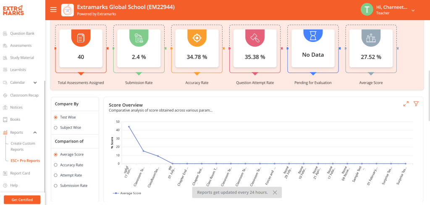This screenshot has width=430, height=205.
Task: Click the 2.4 % Submission Rate value
Action: click(x=139, y=57)
